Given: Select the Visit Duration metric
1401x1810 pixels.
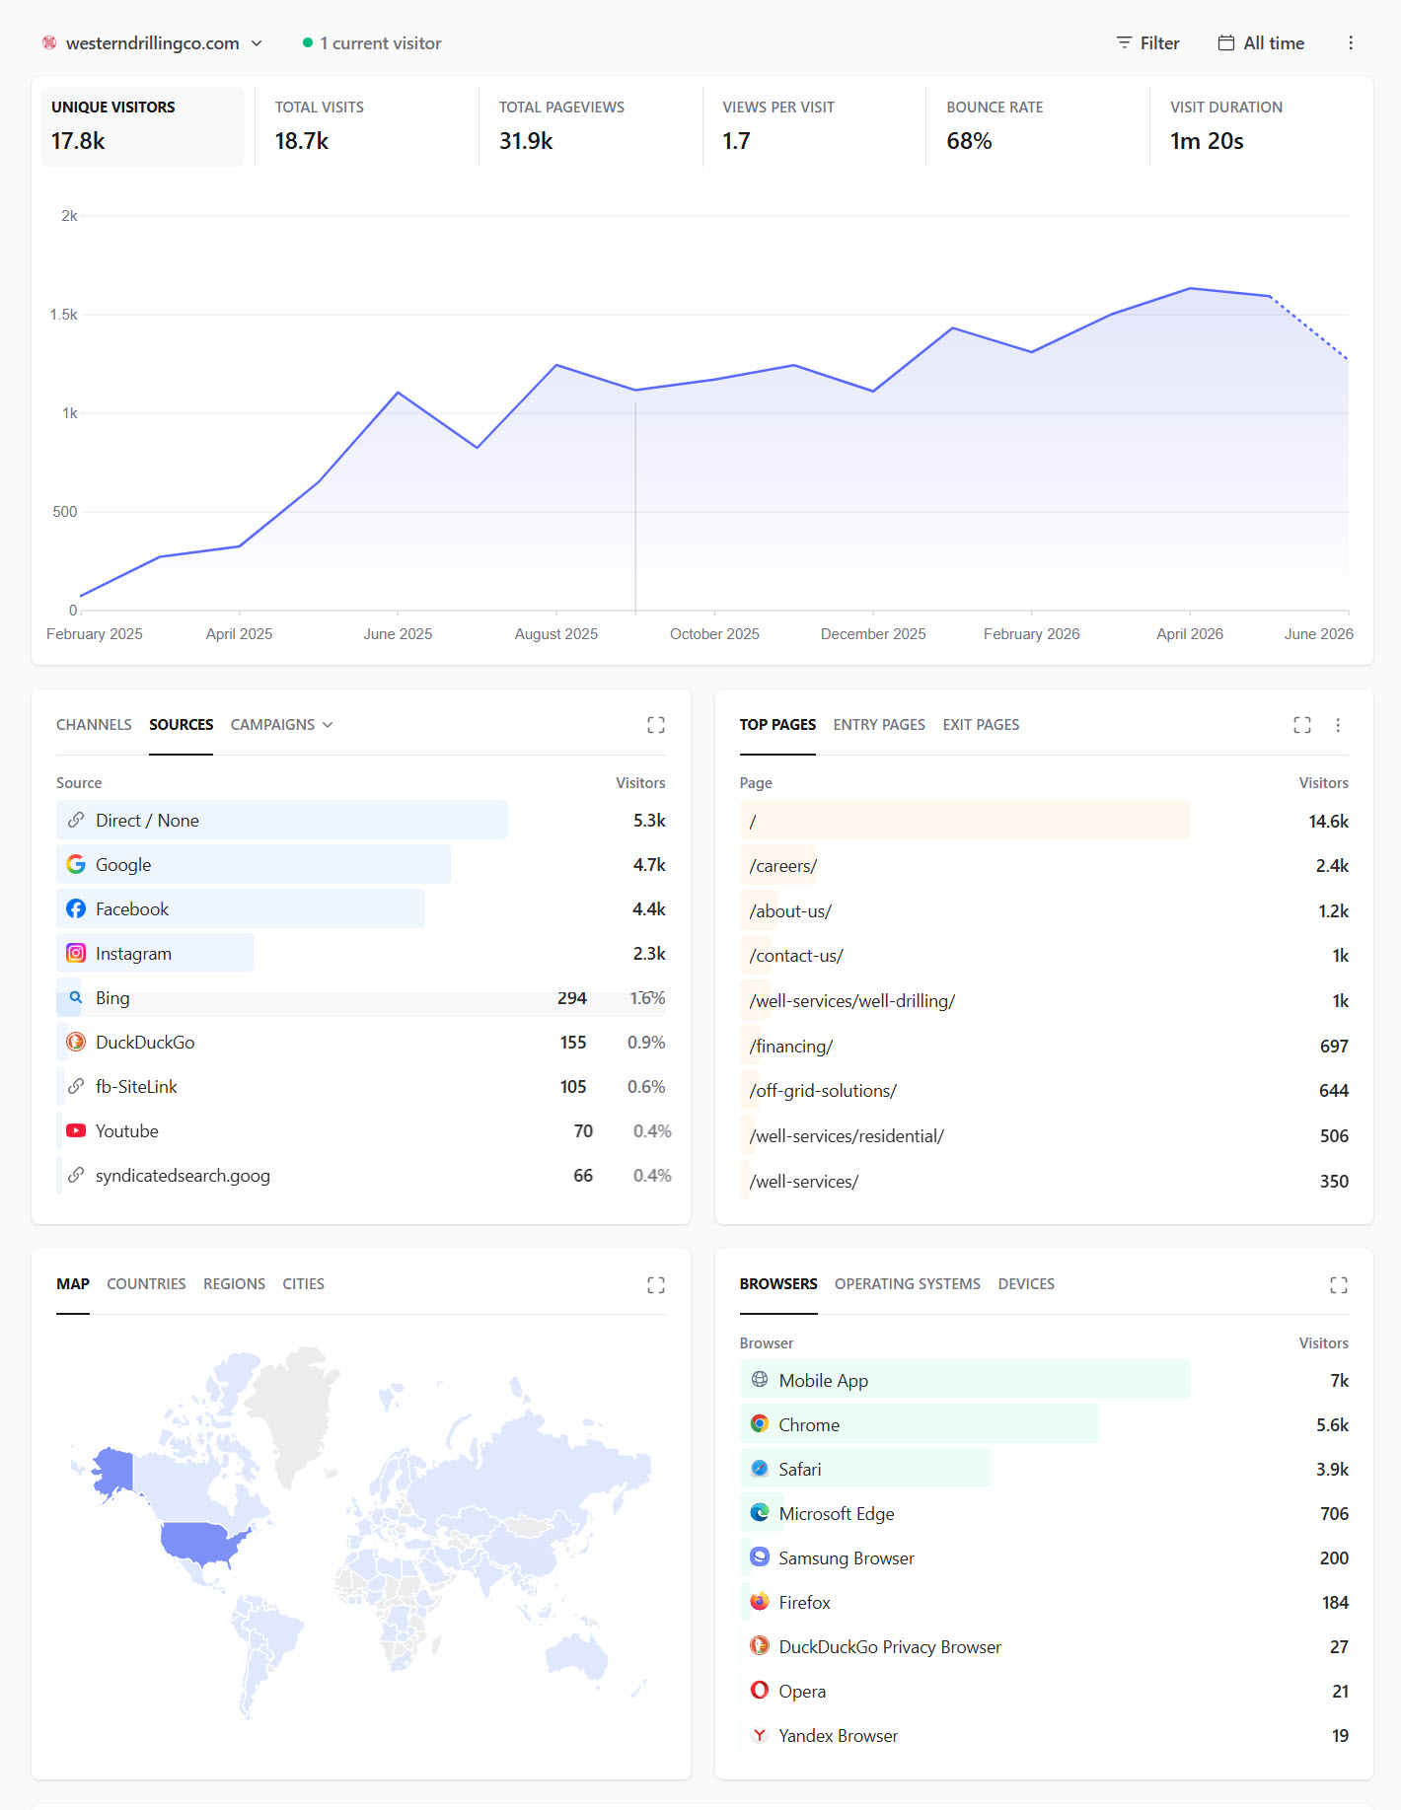Looking at the screenshot, I should click(x=1262, y=126).
